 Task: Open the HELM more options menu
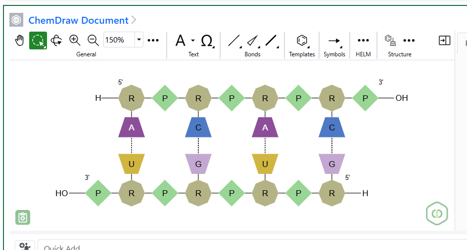(x=363, y=41)
